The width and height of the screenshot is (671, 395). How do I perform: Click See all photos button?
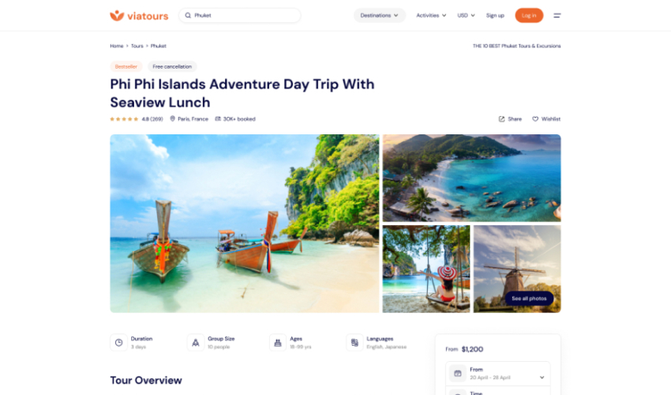(x=529, y=299)
